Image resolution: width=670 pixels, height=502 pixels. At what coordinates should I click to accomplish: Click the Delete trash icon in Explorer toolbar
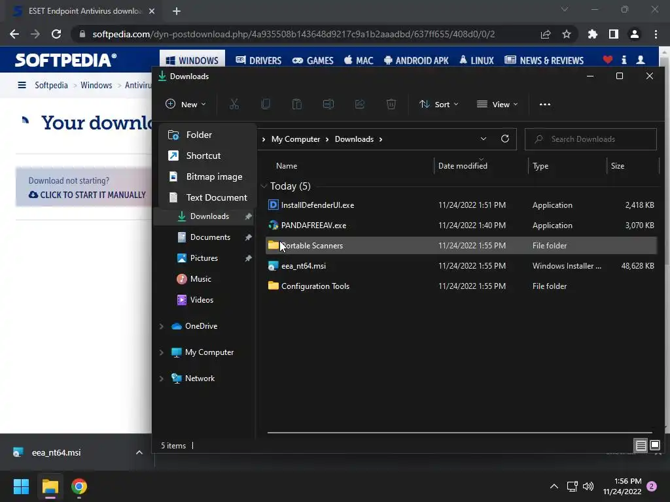391,104
